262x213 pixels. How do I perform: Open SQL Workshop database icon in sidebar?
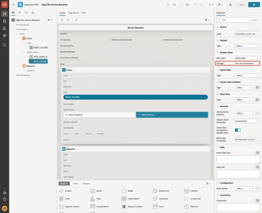(5, 21)
